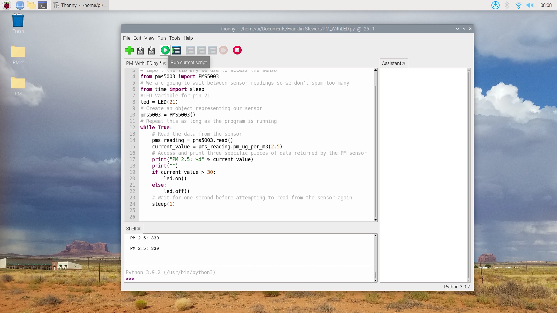
Task: Click the New file icon in toolbar
Action: point(129,50)
